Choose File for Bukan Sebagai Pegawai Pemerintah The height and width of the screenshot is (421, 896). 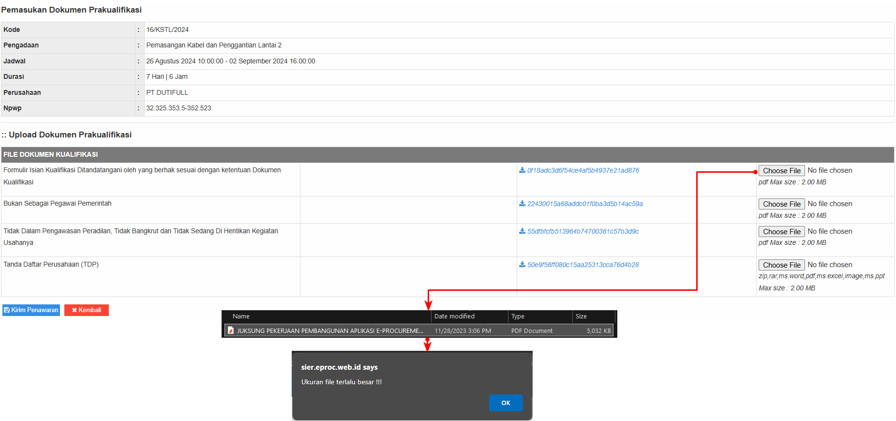pos(781,204)
